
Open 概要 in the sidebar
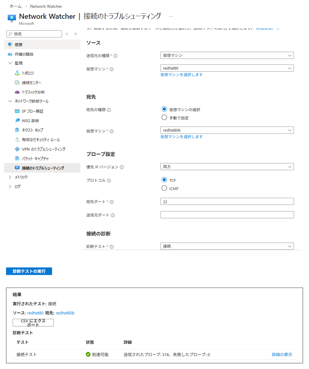pyautogui.click(x=42, y=44)
